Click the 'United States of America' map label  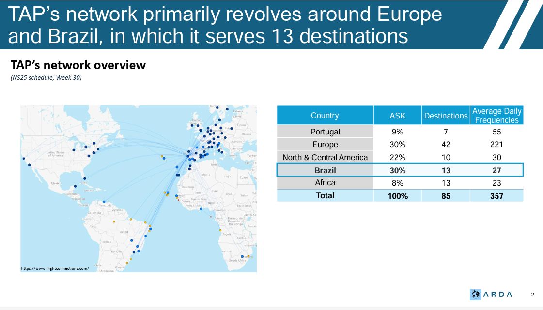55,154
